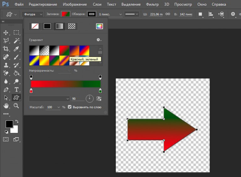
Task: Select the Magic Wand tool
Action: click(x=16, y=41)
